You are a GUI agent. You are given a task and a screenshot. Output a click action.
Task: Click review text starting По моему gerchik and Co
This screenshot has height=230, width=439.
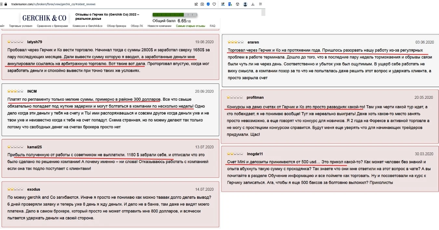[109, 208]
